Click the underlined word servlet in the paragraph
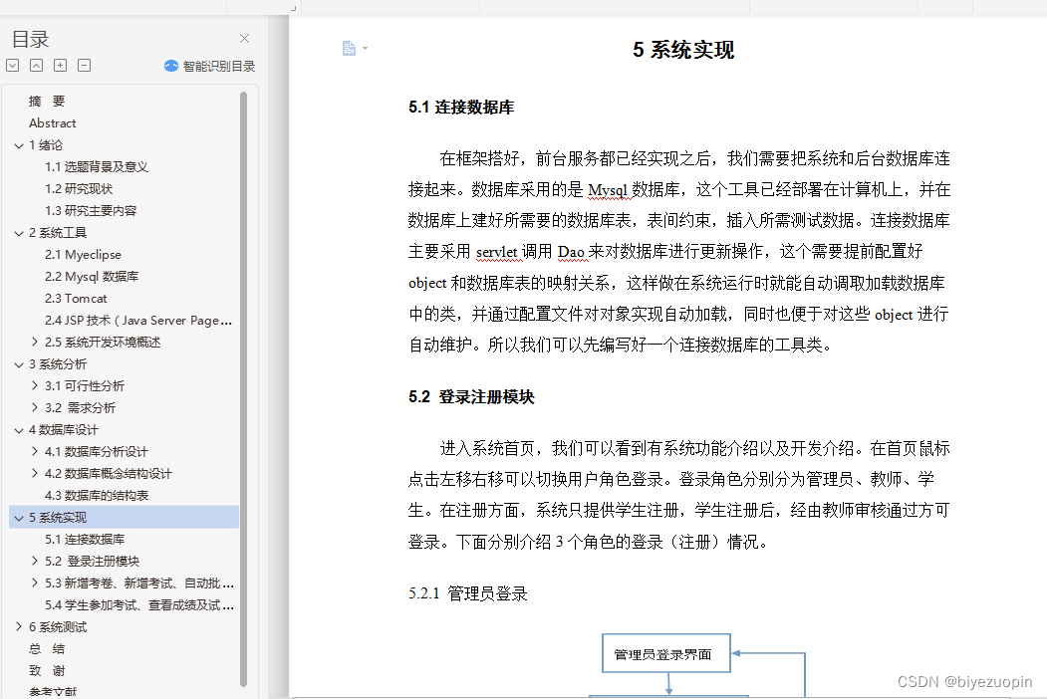The width and height of the screenshot is (1047, 699). pos(497,252)
